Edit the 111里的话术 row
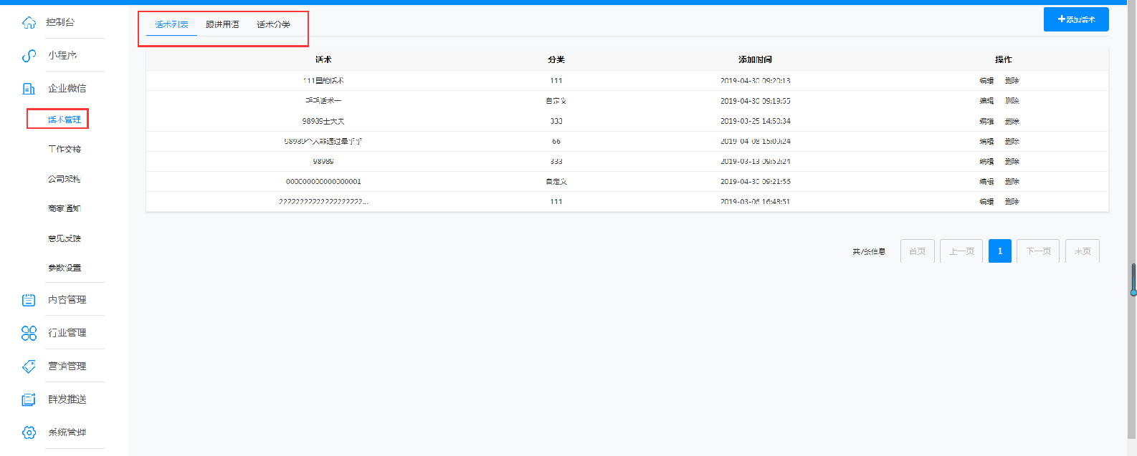 986,81
